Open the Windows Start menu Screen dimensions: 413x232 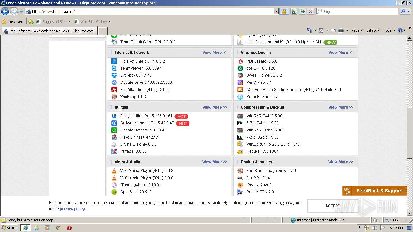point(9,227)
